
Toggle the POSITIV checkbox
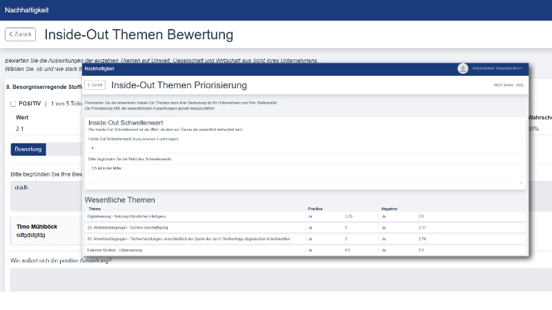[x=13, y=103]
